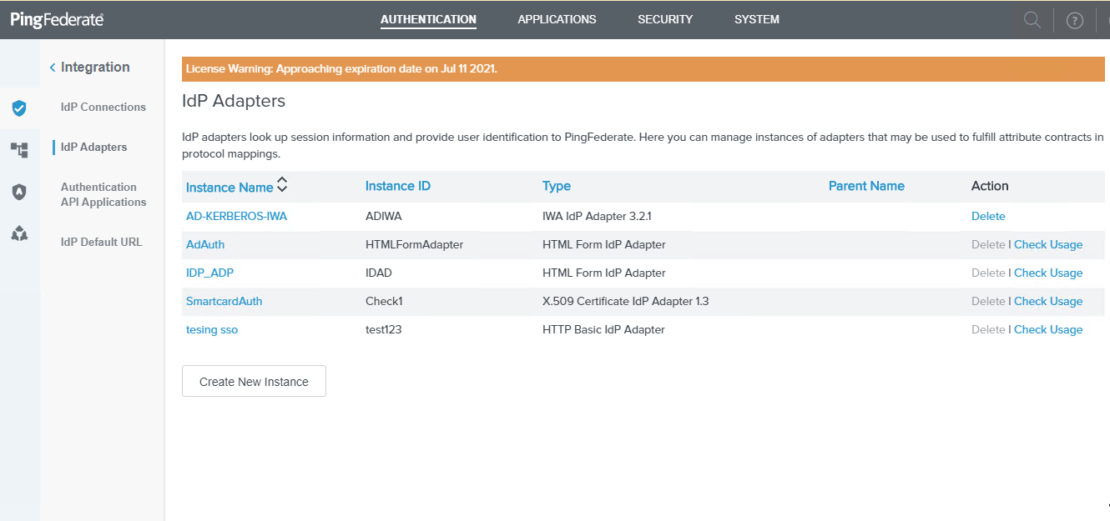Image resolution: width=1110 pixels, height=521 pixels.
Task: Switch to SYSTEM tab
Action: (757, 19)
